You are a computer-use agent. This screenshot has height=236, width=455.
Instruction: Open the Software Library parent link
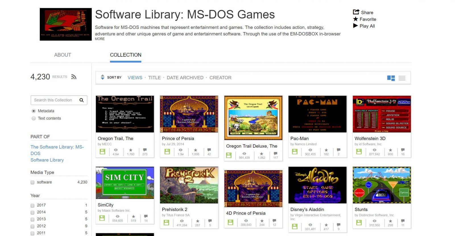coord(47,160)
